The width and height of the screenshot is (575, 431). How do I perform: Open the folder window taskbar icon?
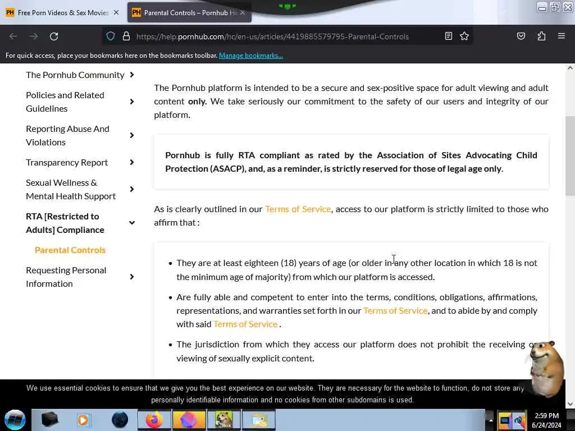pyautogui.click(x=258, y=420)
